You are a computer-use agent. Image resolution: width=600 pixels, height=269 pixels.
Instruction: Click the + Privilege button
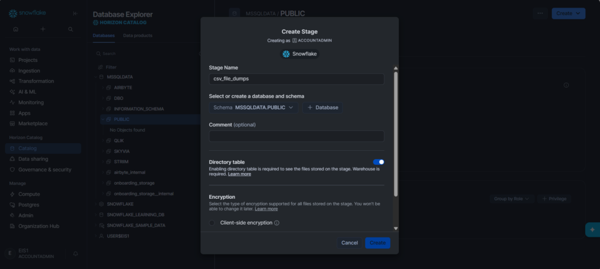pos(554,199)
